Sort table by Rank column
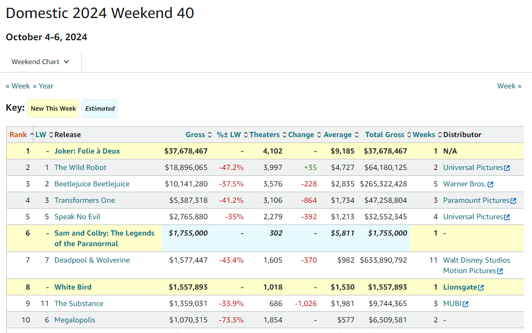The width and height of the screenshot is (532, 333). tap(21, 135)
